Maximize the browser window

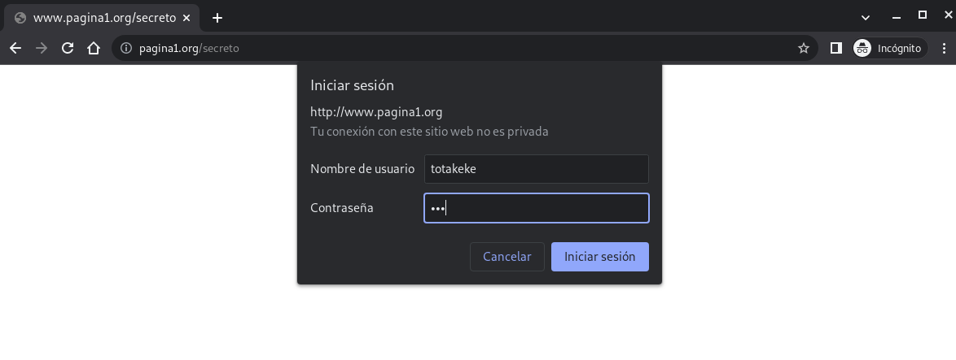click(x=923, y=15)
